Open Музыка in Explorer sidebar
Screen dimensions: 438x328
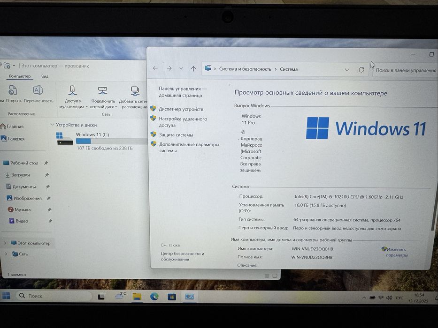[x=19, y=209]
